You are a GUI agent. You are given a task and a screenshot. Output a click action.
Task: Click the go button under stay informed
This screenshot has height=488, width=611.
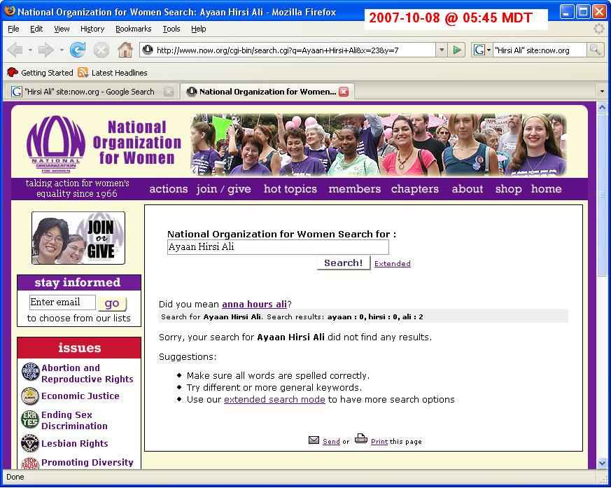coord(112,303)
